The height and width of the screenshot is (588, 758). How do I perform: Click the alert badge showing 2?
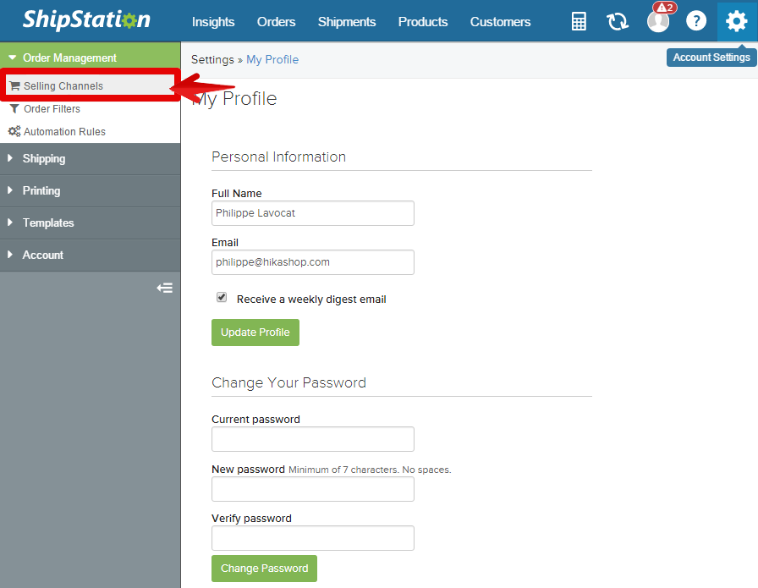coord(665,8)
